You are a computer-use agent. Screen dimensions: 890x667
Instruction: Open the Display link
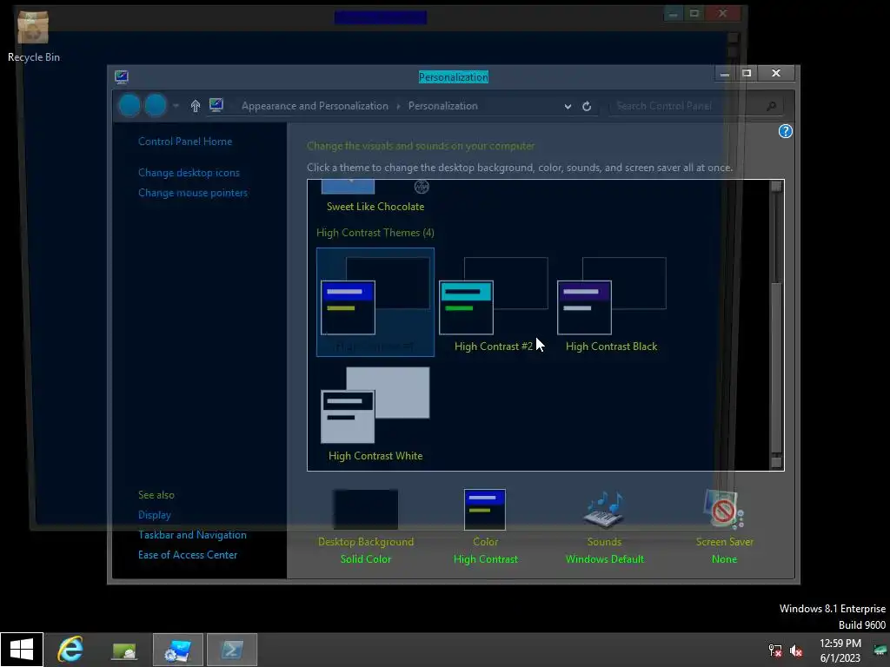[x=155, y=515]
